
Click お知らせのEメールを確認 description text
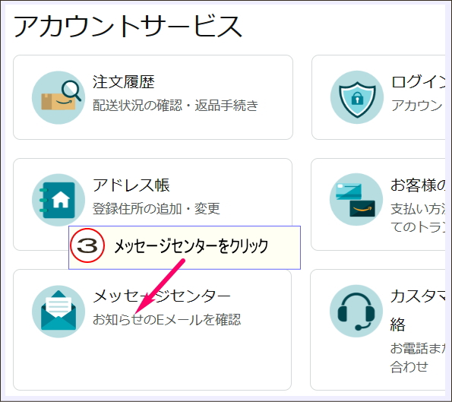[x=166, y=319]
